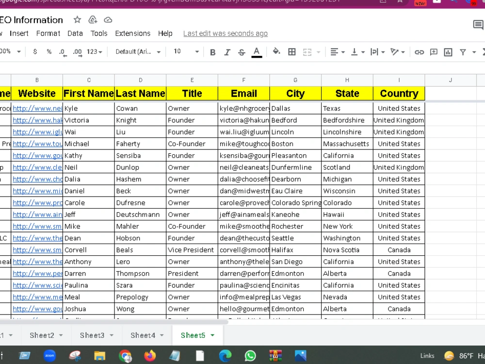485x364 pixels.
Task: Format as currency with dollar icon
Action: [35, 52]
